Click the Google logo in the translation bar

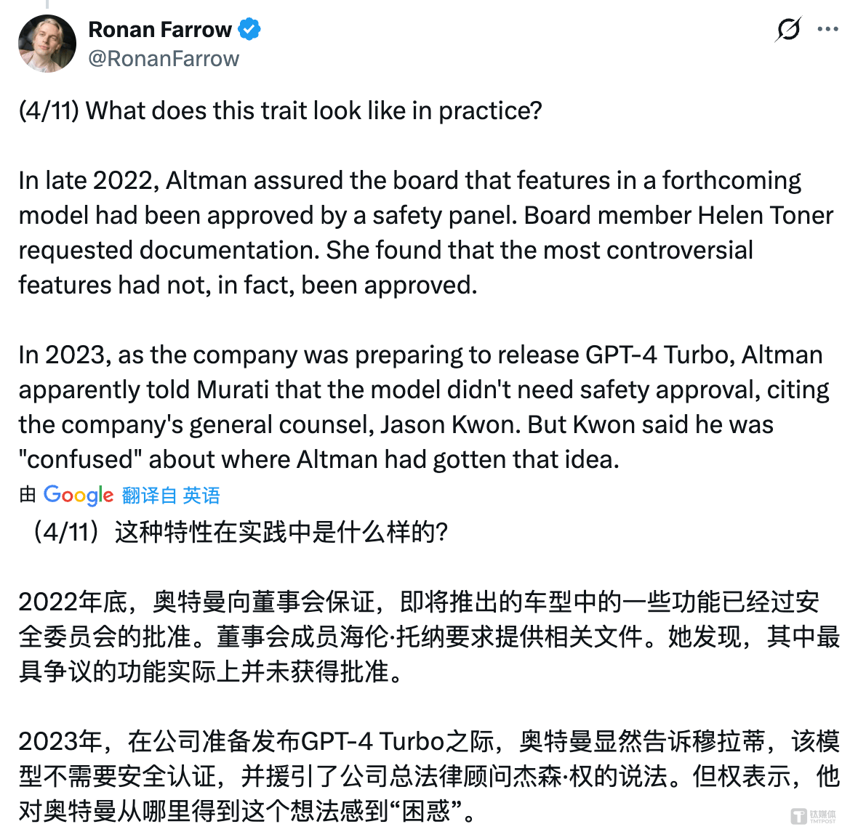point(78,495)
